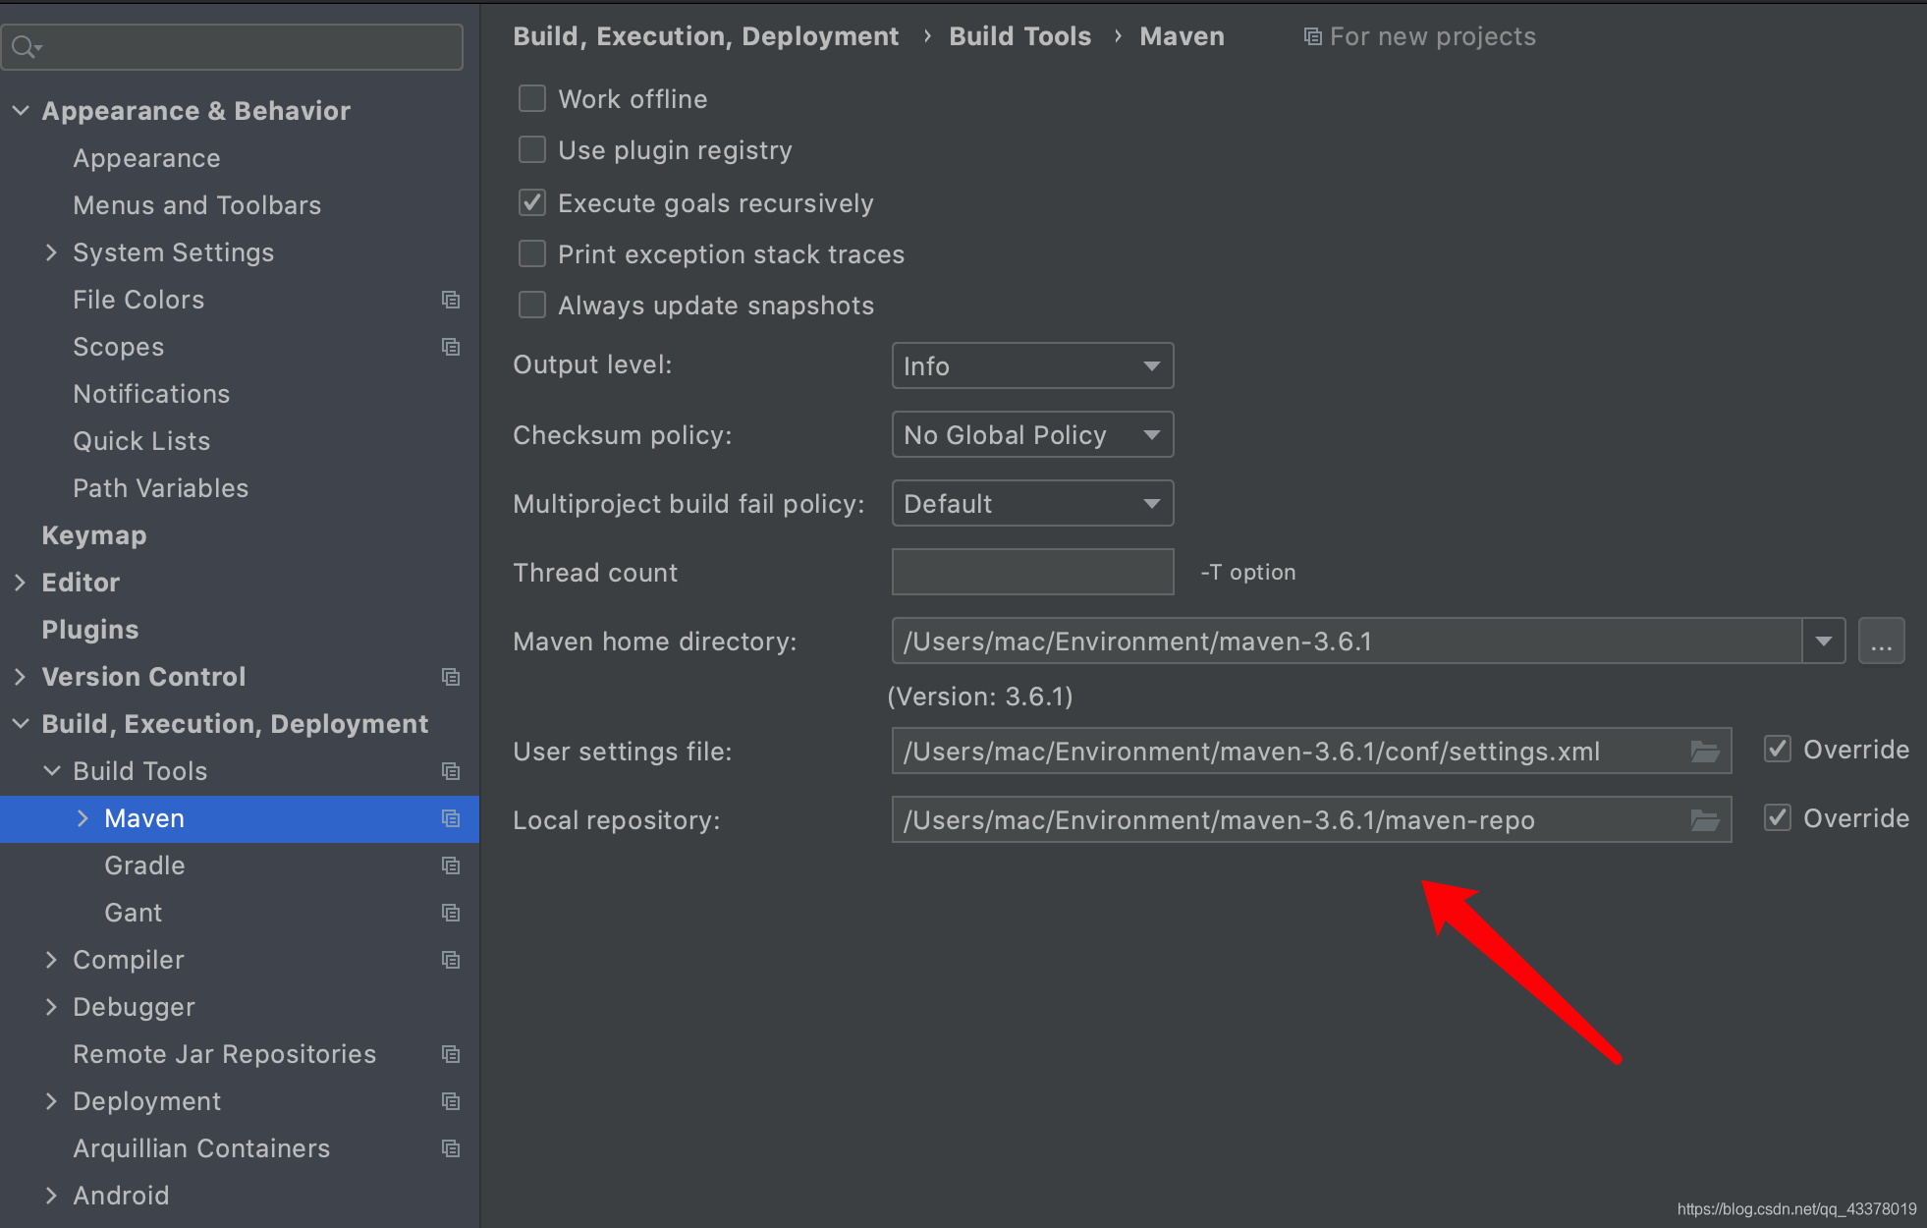Click the project-level icon beside Version Control
Viewport: 1927px width, 1228px height.
click(451, 677)
